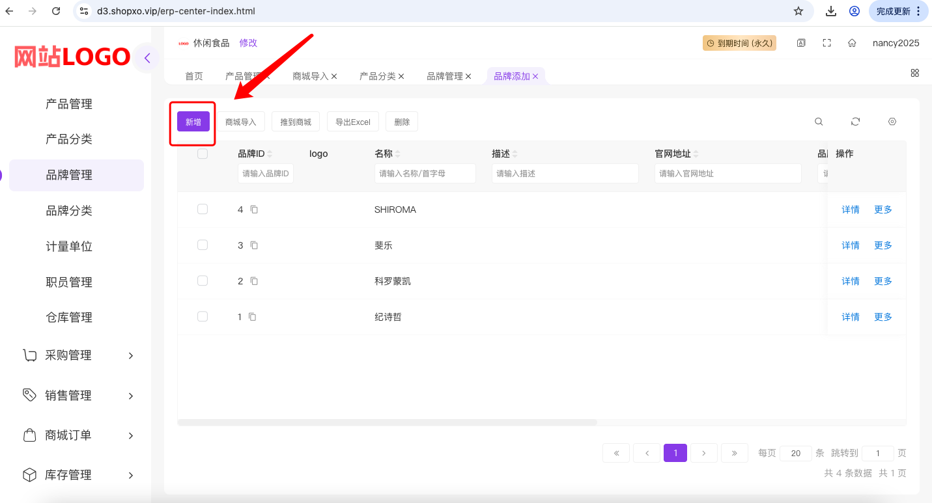Open the 详情 link for SHIROMA
The image size is (932, 503).
(851, 210)
